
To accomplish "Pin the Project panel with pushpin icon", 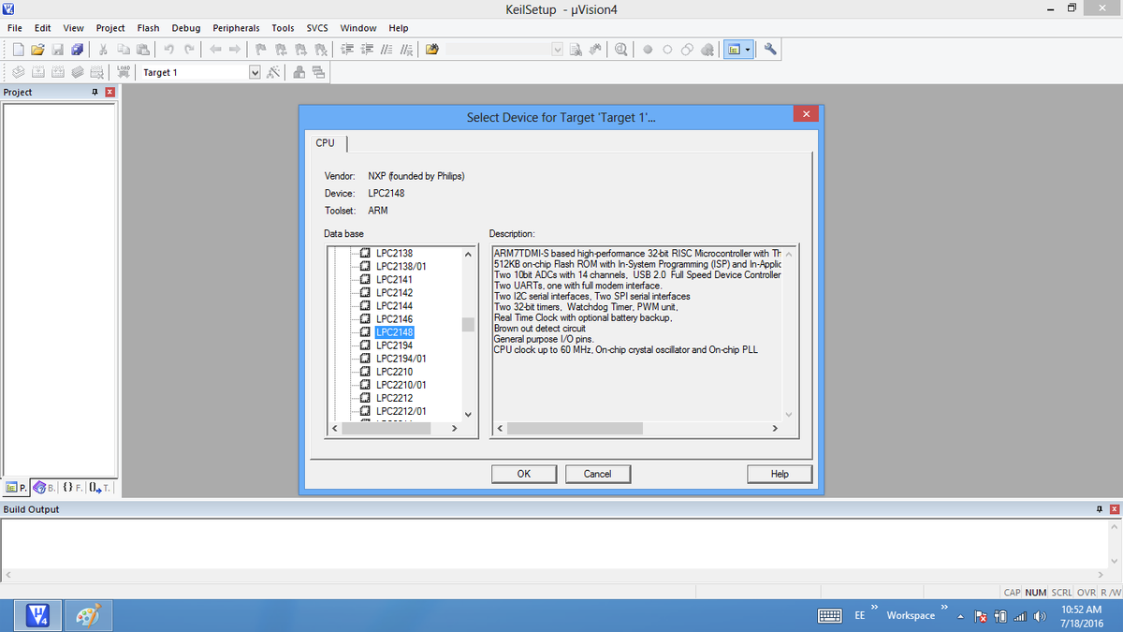I will (x=95, y=92).
